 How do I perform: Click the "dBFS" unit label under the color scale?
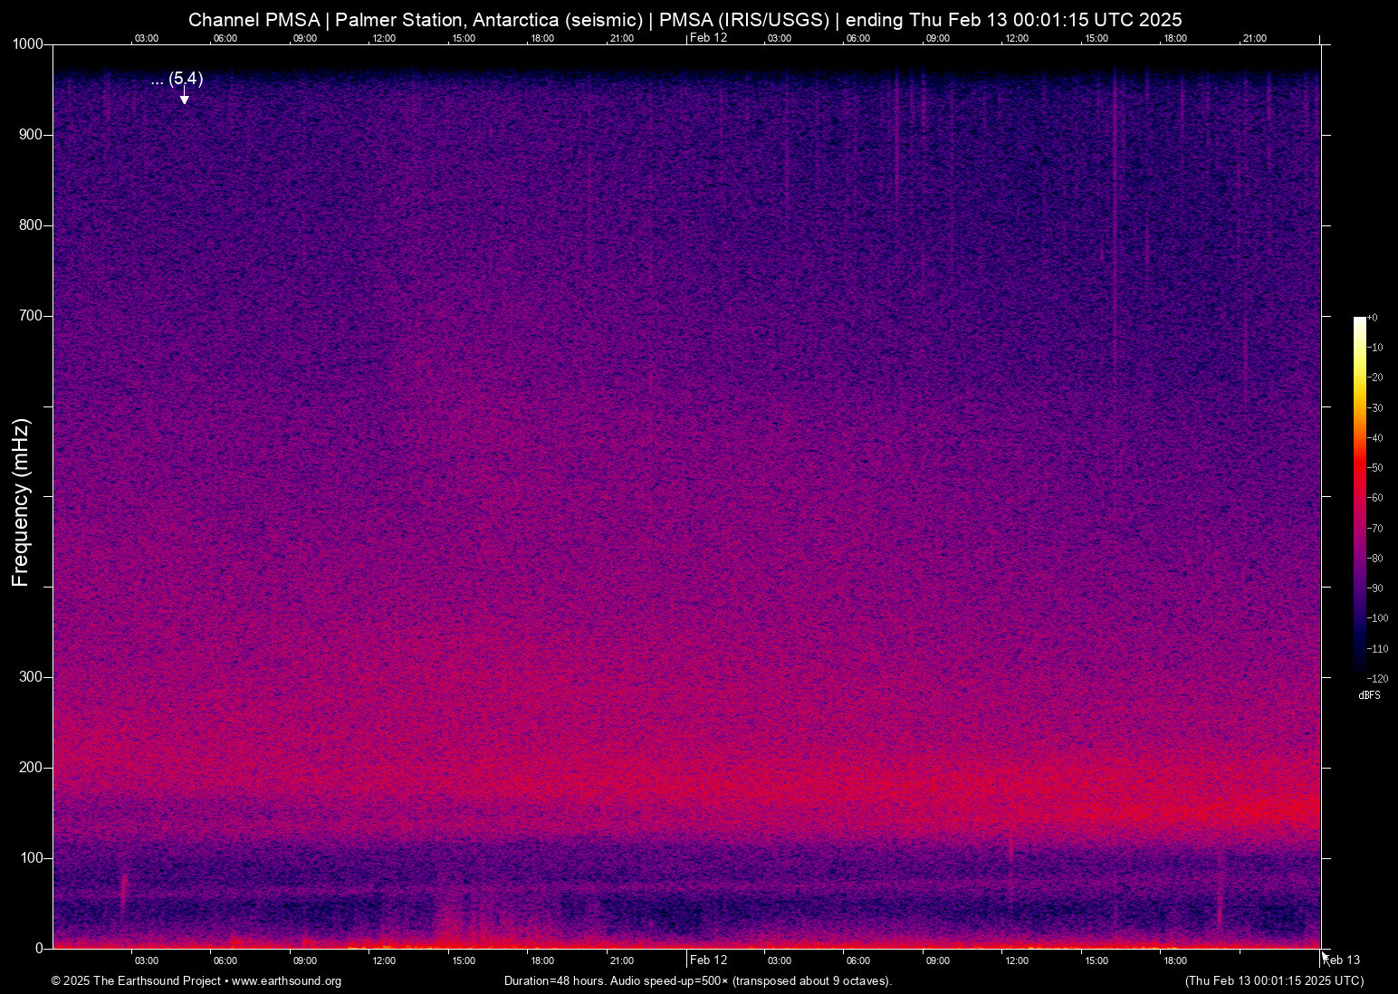point(1369,696)
